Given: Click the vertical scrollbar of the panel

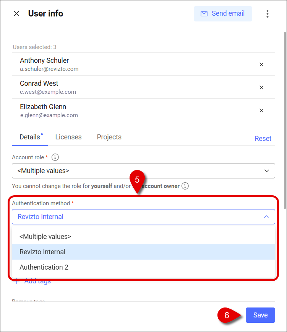Looking at the screenshot, I should 285,121.
